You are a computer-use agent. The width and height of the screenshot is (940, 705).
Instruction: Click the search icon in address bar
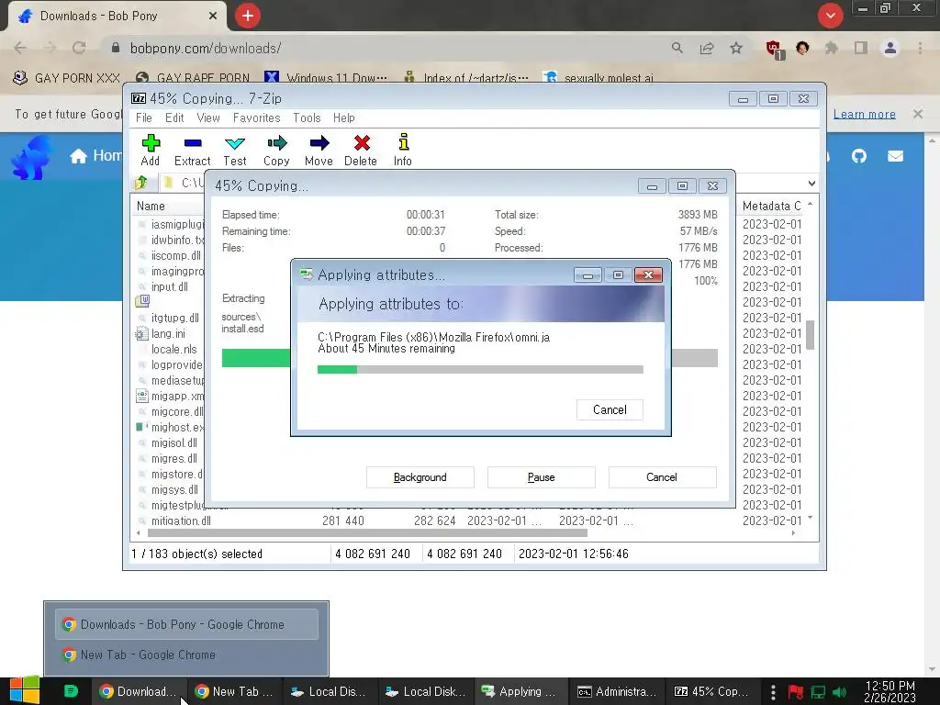pyautogui.click(x=677, y=48)
